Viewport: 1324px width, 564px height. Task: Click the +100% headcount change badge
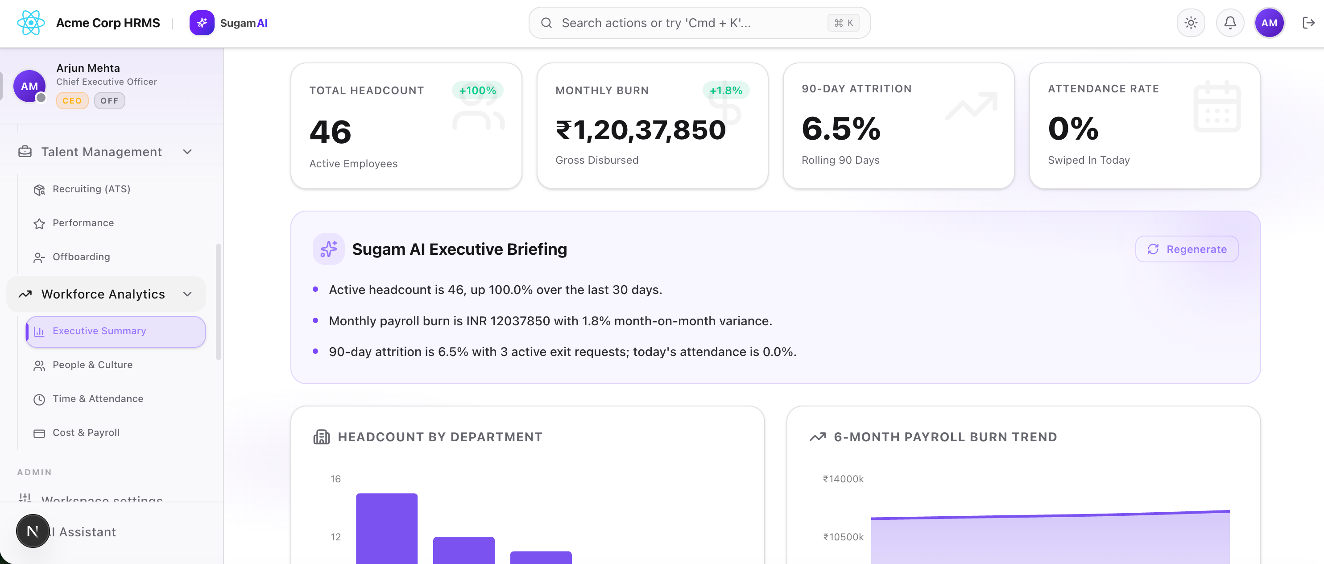(x=477, y=91)
